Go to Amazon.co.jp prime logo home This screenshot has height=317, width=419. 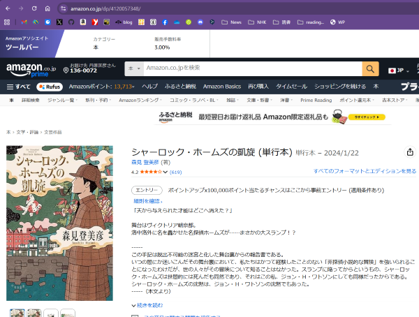tap(31, 69)
